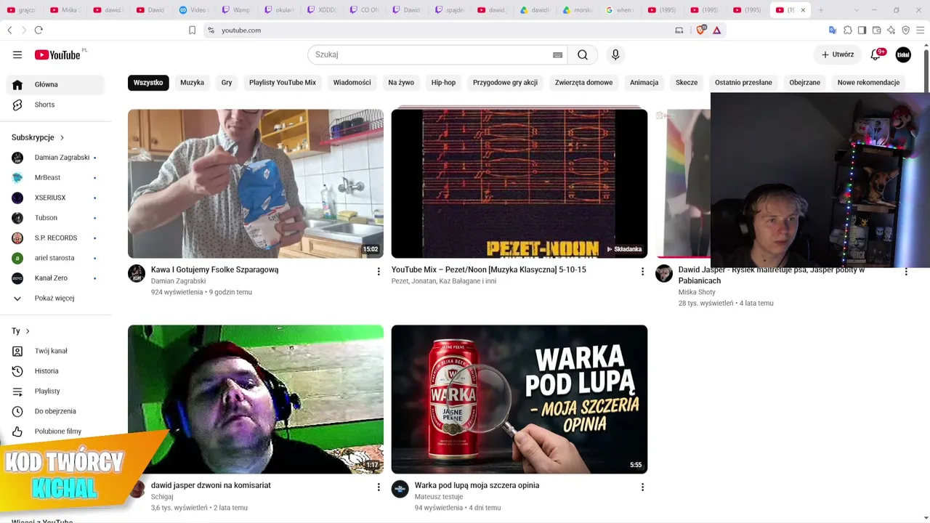Open the browser main menu
The width and height of the screenshot is (930, 523).
(x=921, y=30)
